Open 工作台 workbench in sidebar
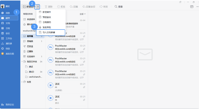This screenshot has height=110, width=199. [8, 38]
